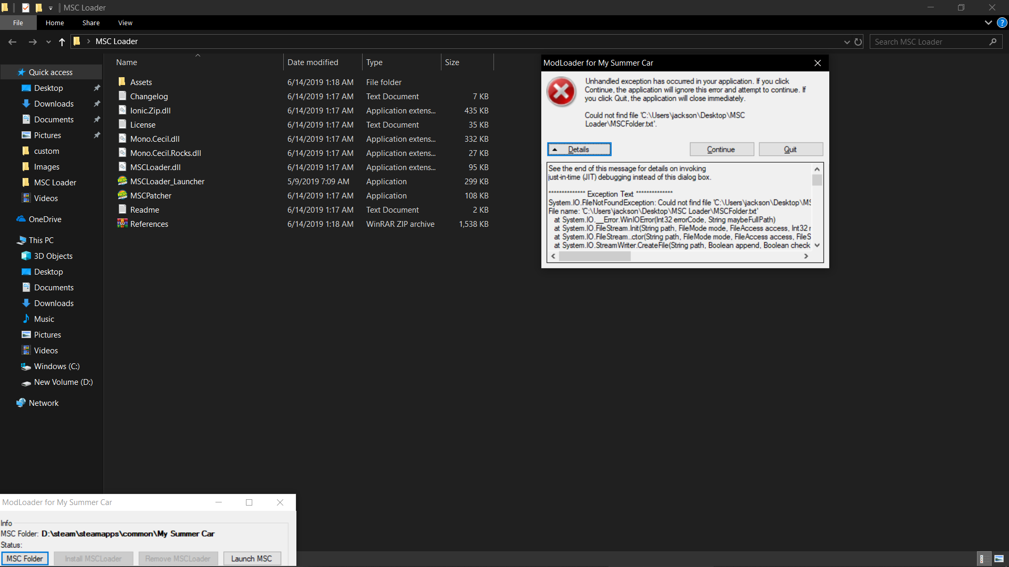This screenshot has height=567, width=1009.
Task: Open Help via the question mark icon
Action: click(x=1002, y=23)
